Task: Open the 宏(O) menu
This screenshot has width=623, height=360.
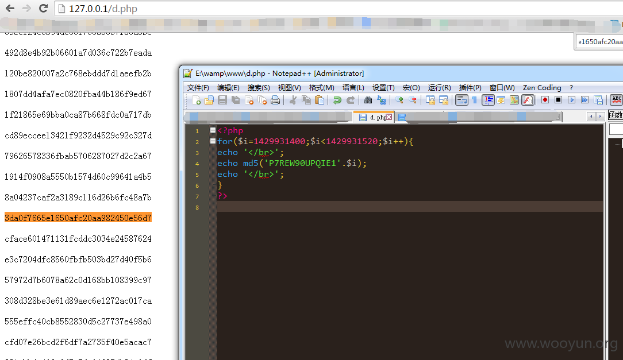Action: click(412, 88)
